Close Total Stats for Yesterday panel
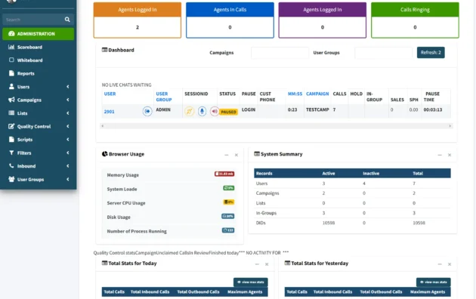This screenshot has height=299, width=476. click(450, 264)
